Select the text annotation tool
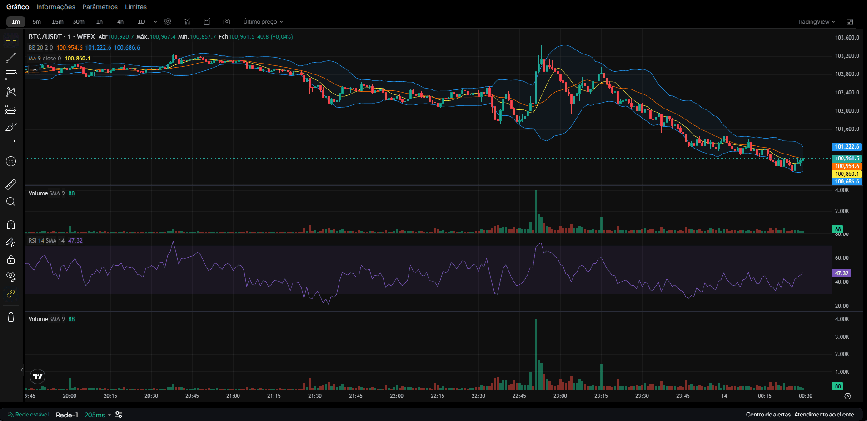Screen dimensions: 867x421 pyautogui.click(x=11, y=144)
